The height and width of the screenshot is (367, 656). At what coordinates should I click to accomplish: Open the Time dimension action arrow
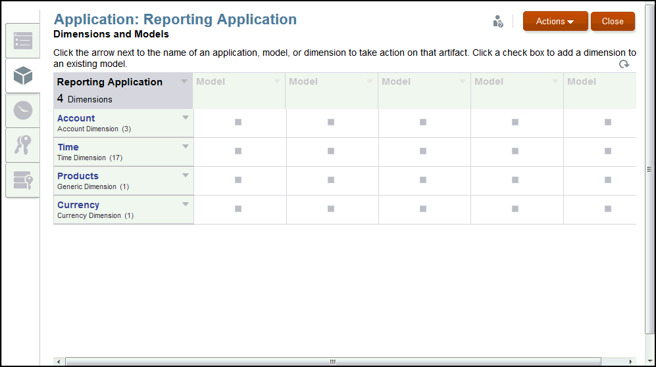click(x=186, y=146)
